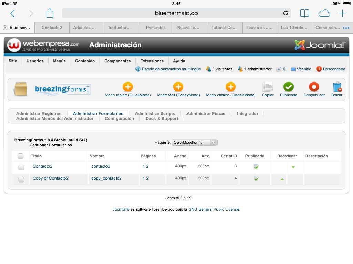Switch to the Contacto2 browser tab
Image resolution: width=353 pixels, height=264 pixels.
point(52,27)
